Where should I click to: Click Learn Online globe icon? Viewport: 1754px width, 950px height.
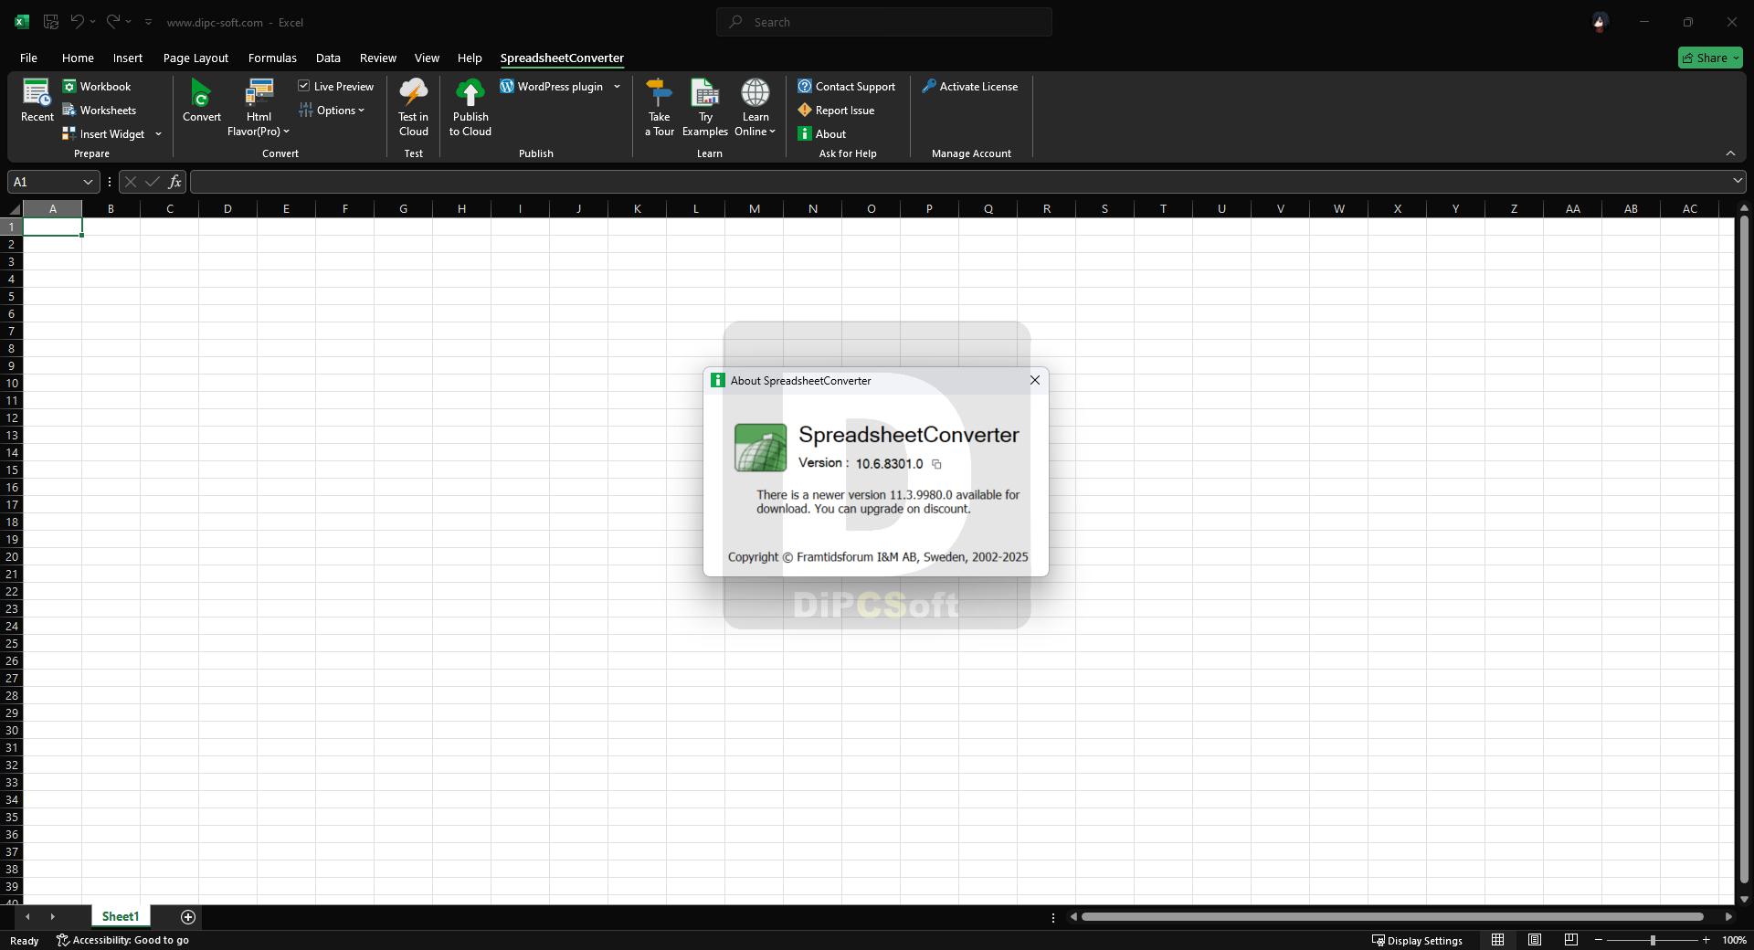coord(755,92)
